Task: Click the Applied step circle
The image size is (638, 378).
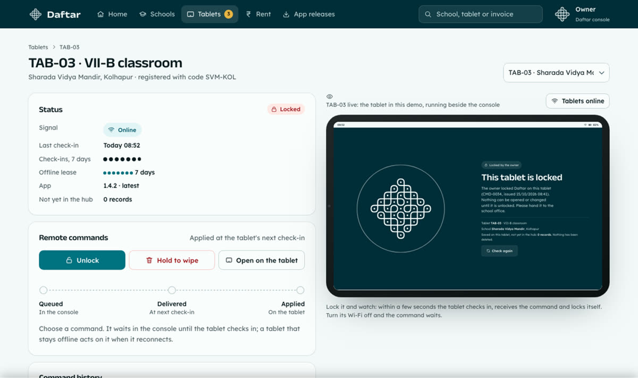Action: click(x=300, y=290)
